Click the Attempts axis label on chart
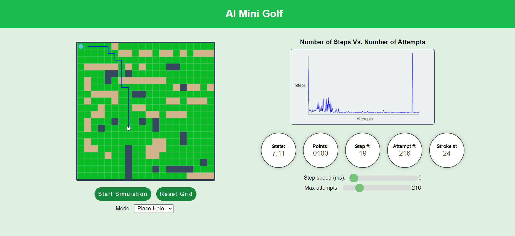This screenshot has width=515, height=236. point(364,119)
